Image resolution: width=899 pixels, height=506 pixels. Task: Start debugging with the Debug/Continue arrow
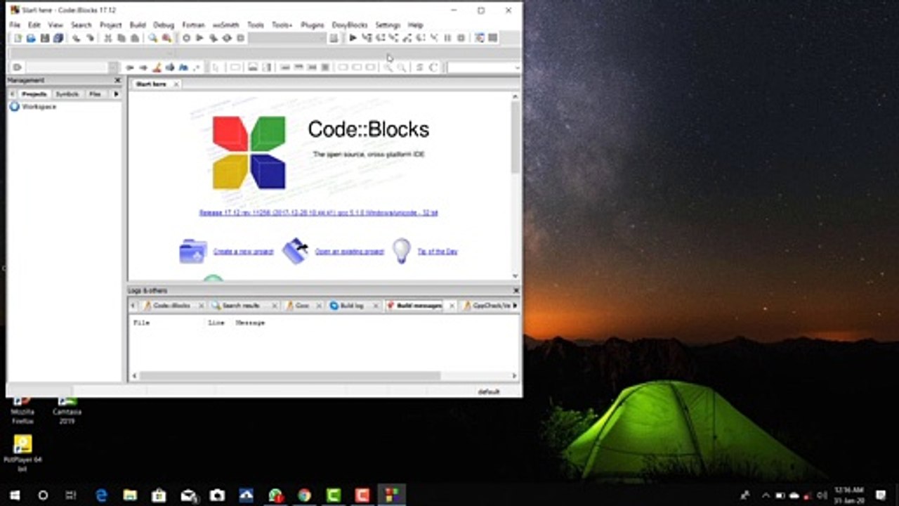point(353,38)
